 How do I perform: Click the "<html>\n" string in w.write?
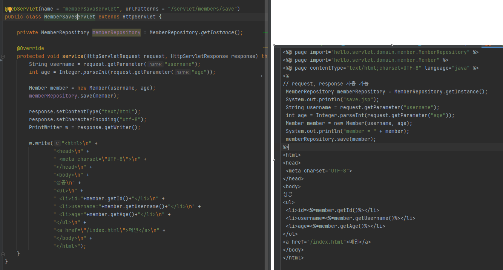coord(77,143)
